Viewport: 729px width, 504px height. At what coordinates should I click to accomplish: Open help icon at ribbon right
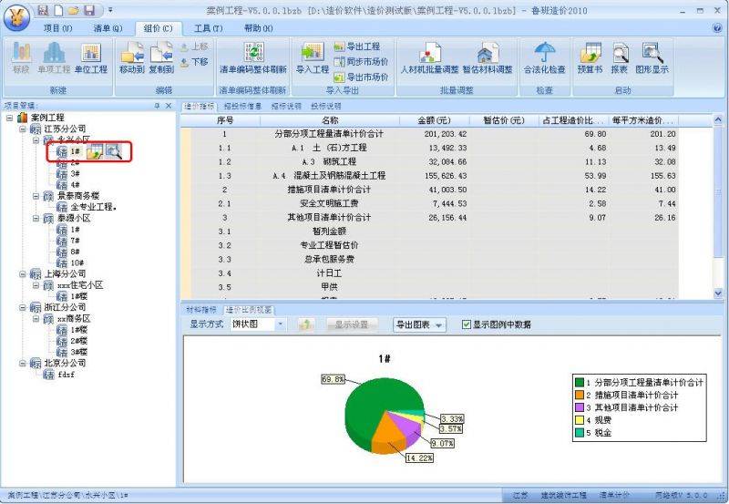coord(717,28)
